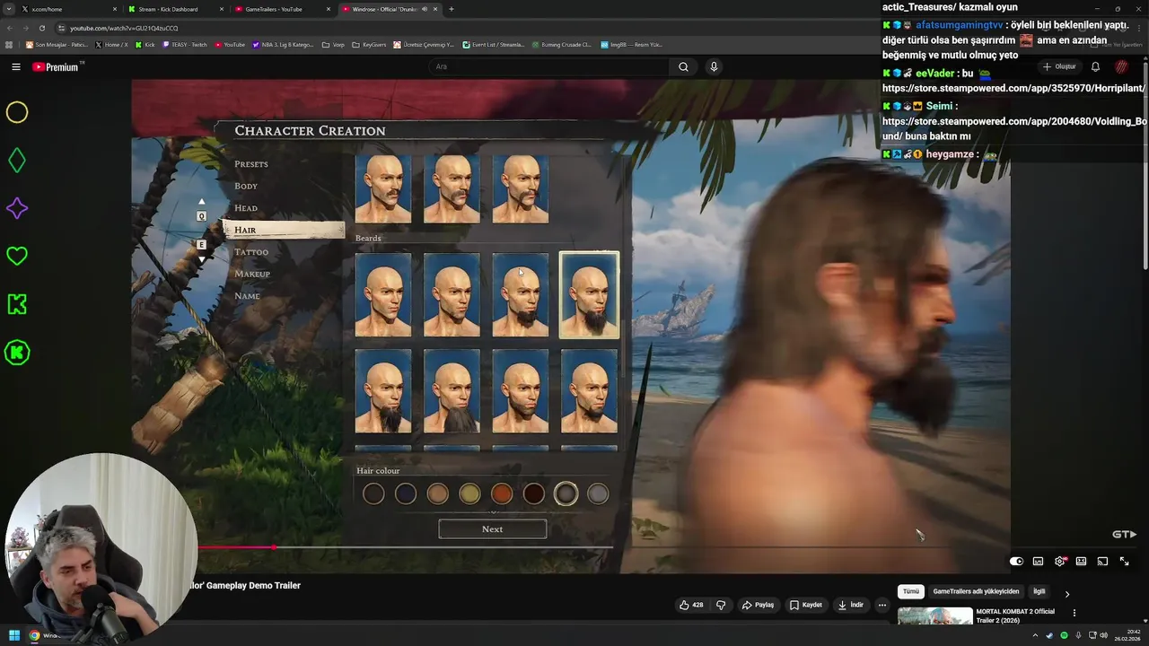
Task: Click Kaydet save button
Action: [805, 605]
